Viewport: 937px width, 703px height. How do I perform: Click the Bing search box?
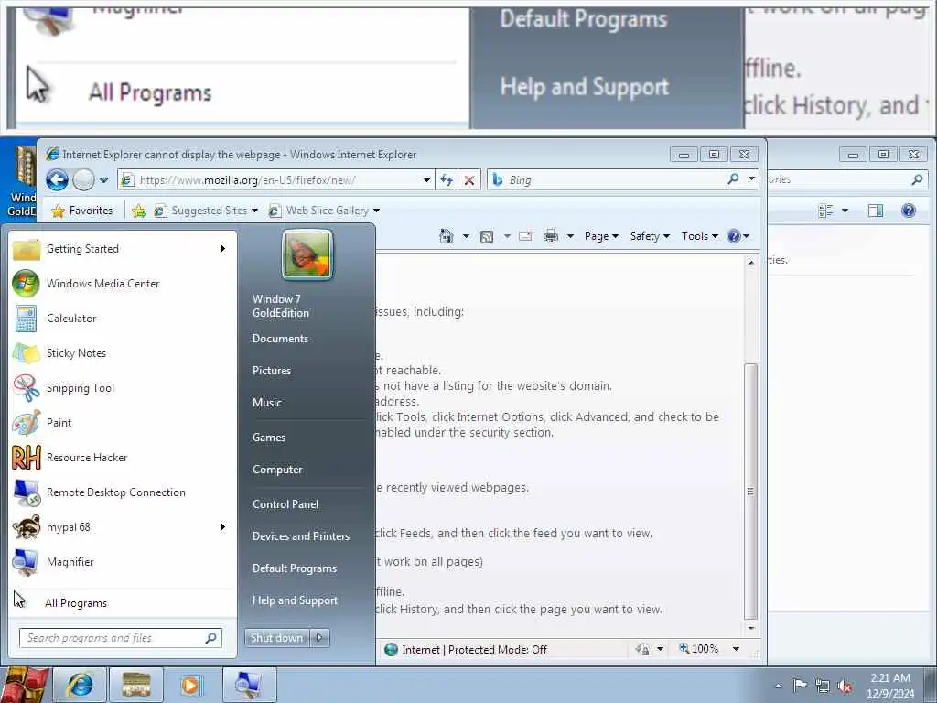[x=607, y=180]
